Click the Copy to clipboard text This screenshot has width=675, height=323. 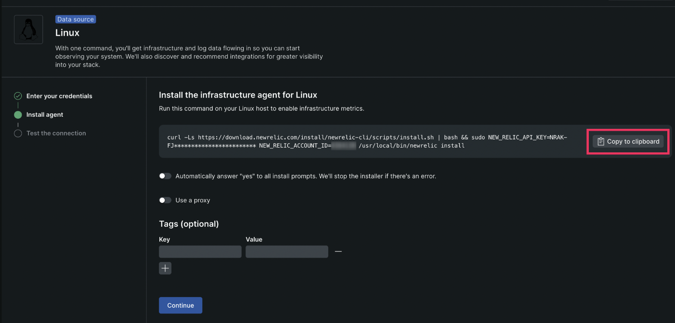633,141
